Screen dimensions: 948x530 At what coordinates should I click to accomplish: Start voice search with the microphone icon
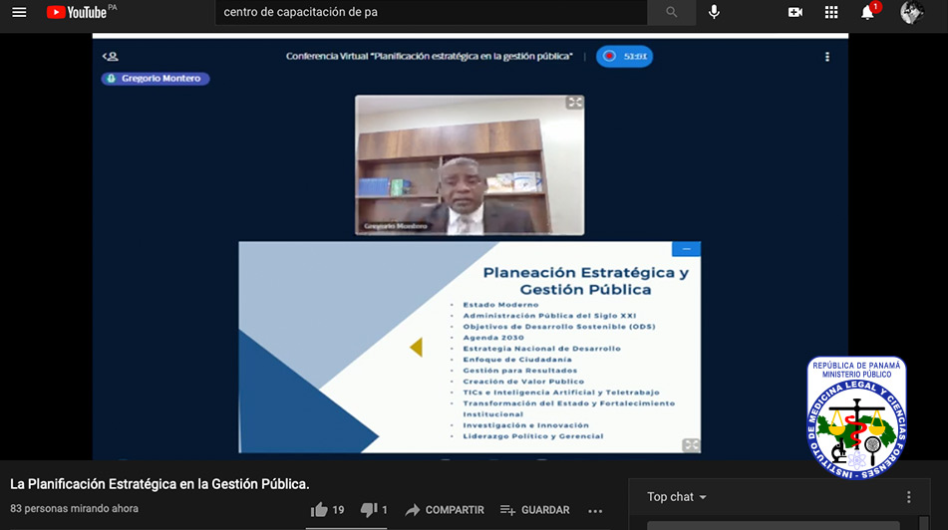click(714, 12)
